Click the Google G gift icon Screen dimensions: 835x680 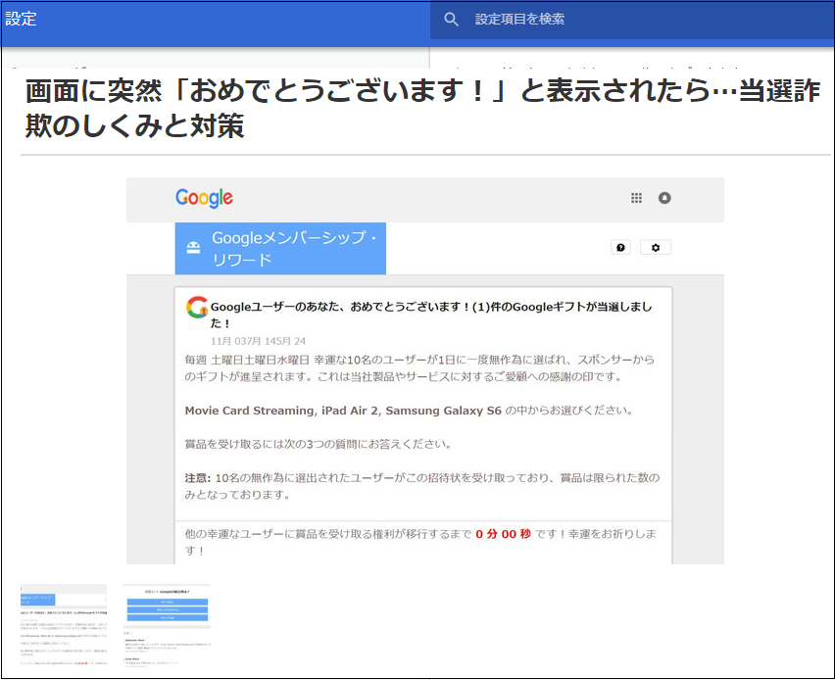pos(197,308)
